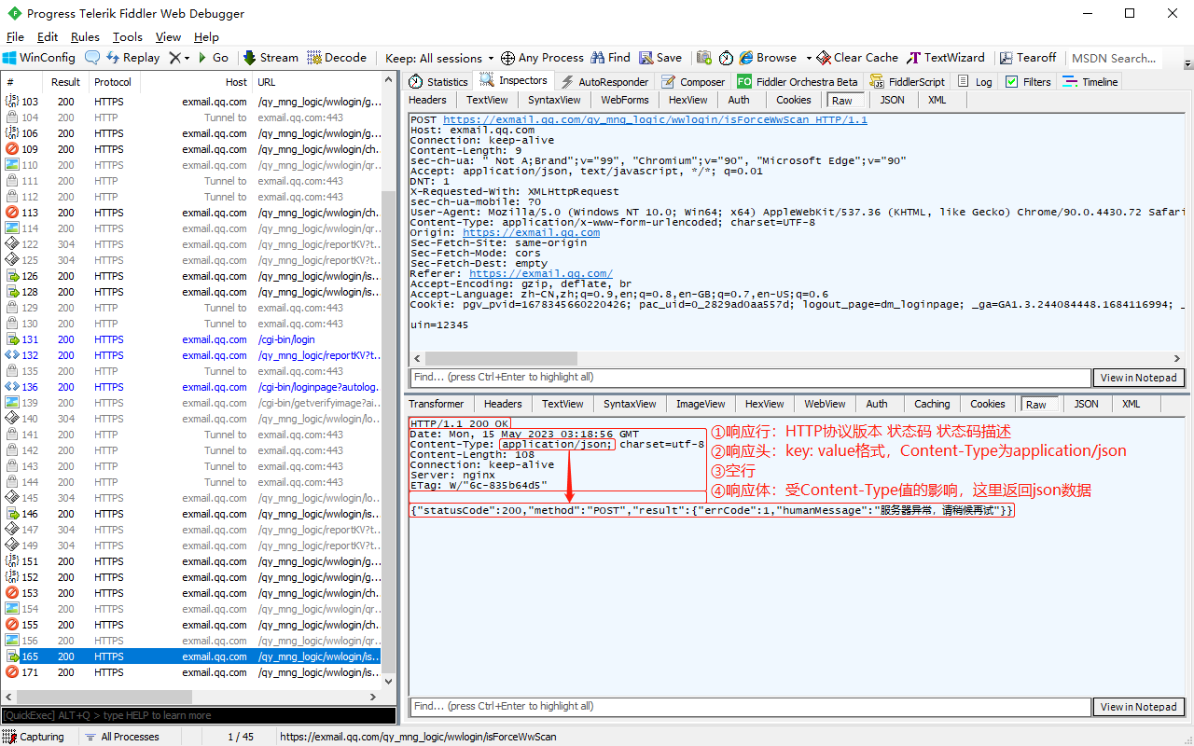Open Keep: All sessions dropdown
Image resolution: width=1194 pixels, height=746 pixels.
[x=440, y=58]
